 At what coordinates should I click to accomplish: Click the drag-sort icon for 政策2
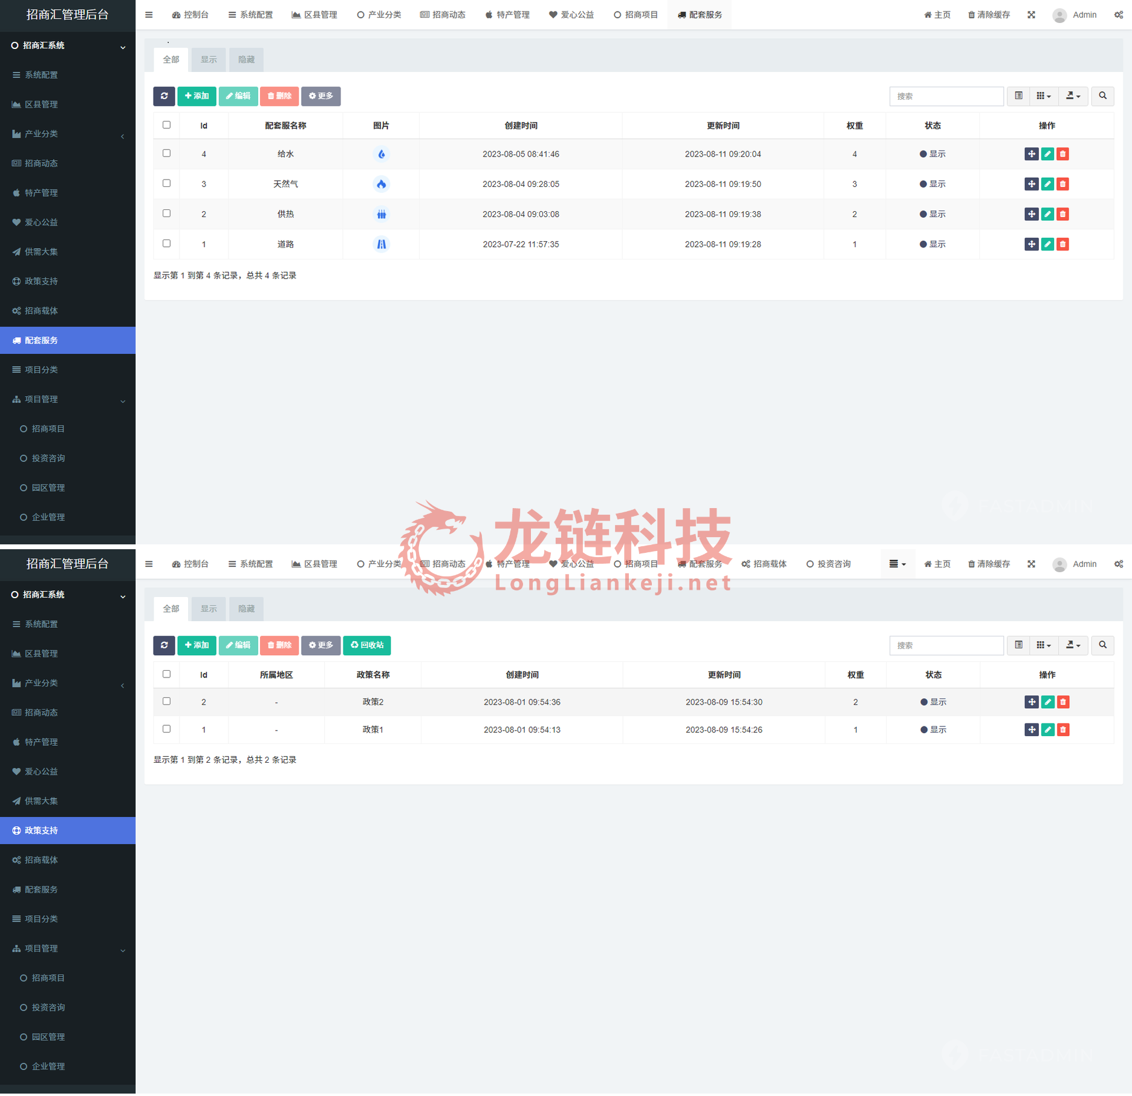[1032, 702]
